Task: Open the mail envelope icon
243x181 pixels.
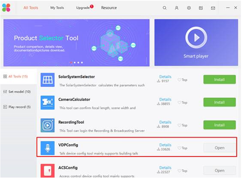Action: tap(213, 8)
